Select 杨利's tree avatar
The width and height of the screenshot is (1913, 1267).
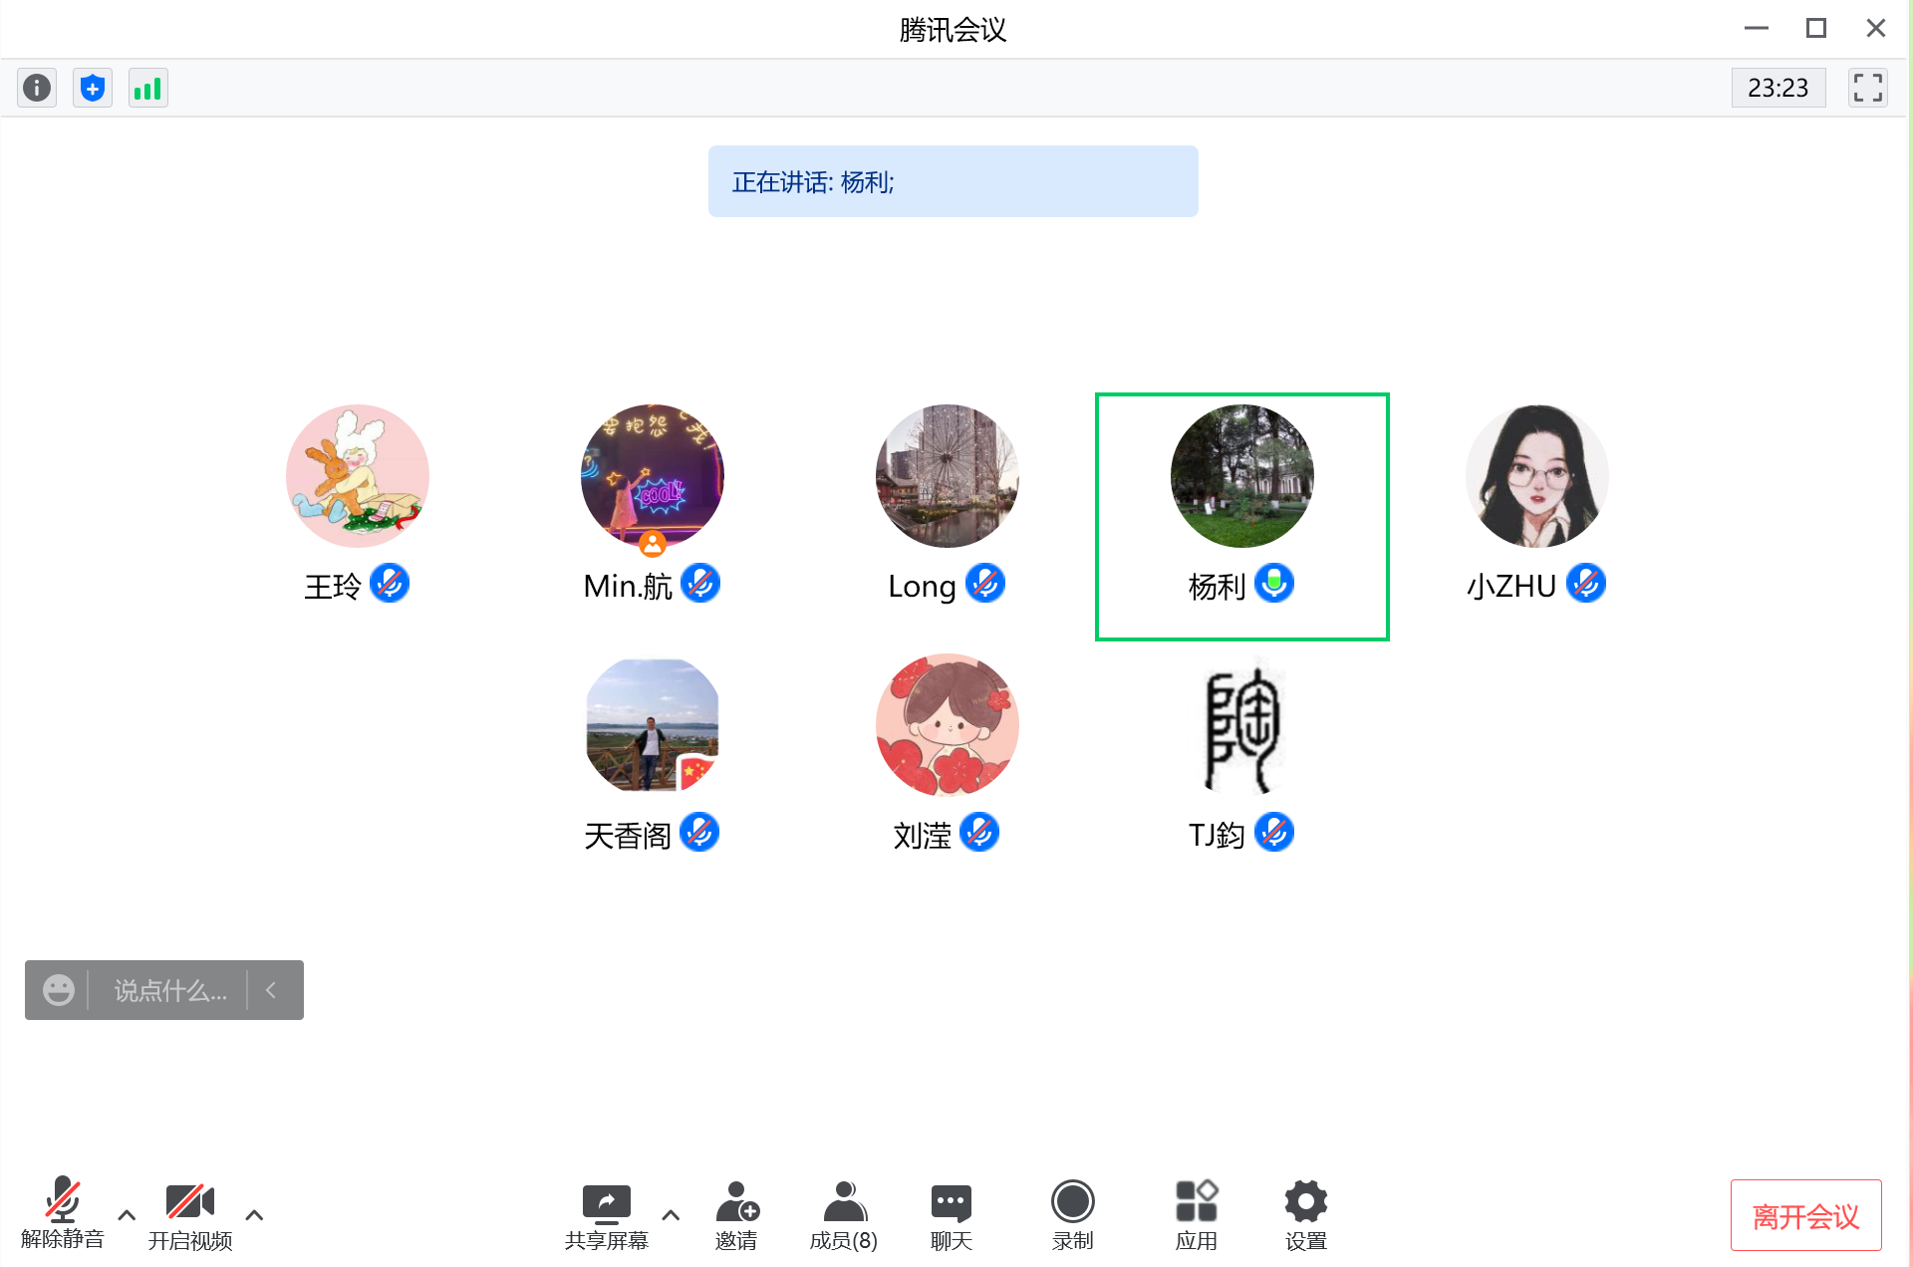1242,476
